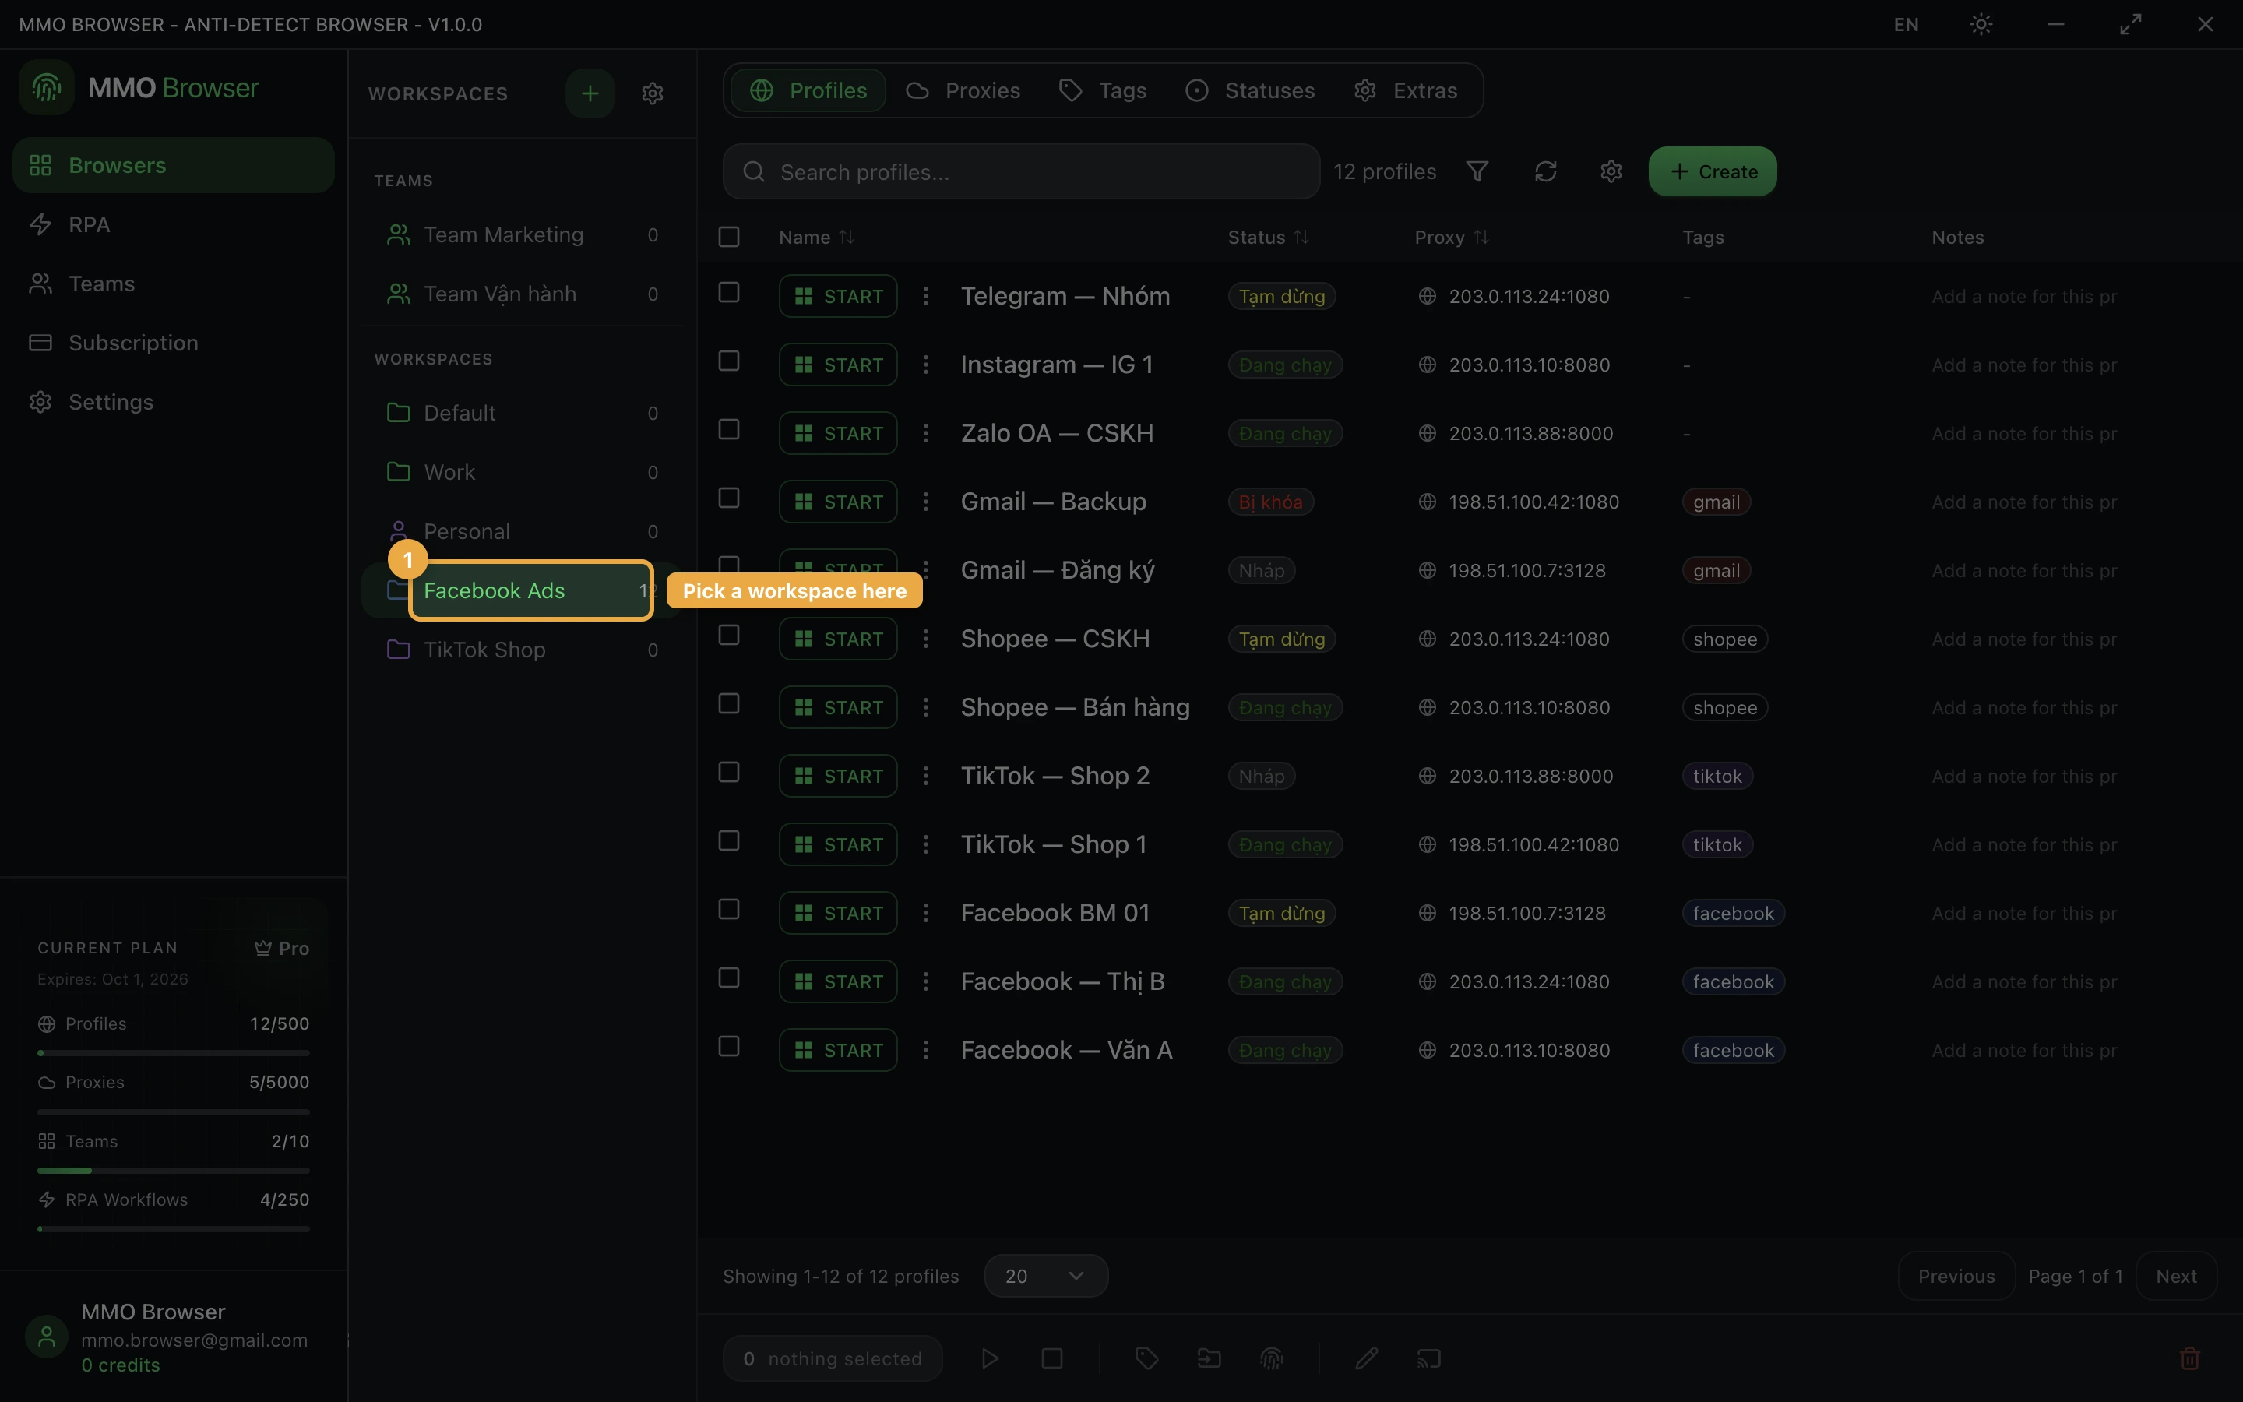This screenshot has height=1402, width=2243.
Task: Toggle the select-all checkbox in header
Action: pyautogui.click(x=730, y=238)
